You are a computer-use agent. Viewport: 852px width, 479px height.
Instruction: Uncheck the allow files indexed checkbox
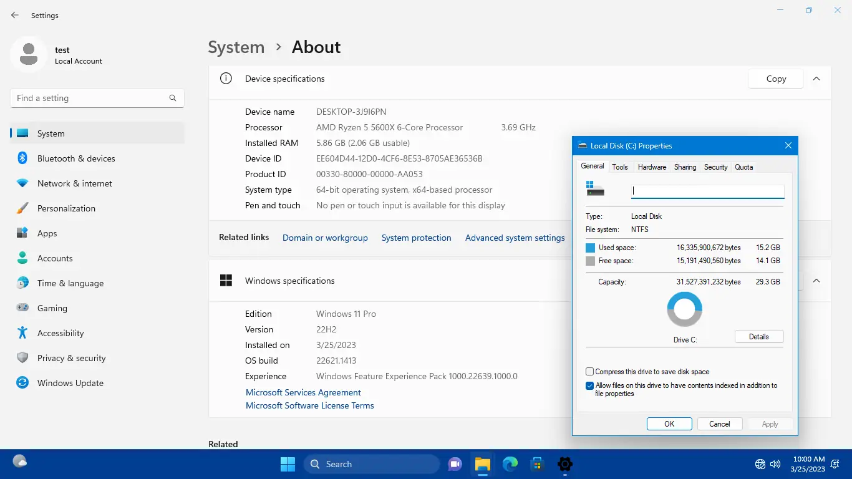[x=590, y=386]
